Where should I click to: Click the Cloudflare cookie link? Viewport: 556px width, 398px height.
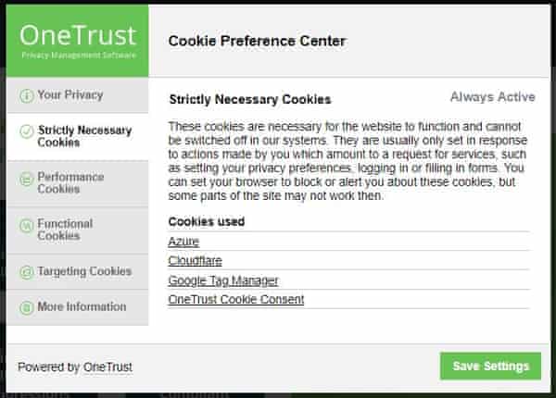pyautogui.click(x=195, y=261)
